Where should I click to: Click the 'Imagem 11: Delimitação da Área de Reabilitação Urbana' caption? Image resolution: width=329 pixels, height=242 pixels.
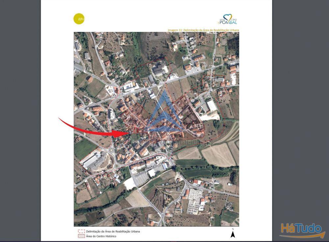(x=203, y=30)
